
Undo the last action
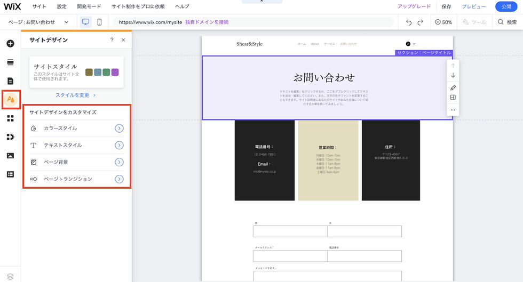pyautogui.click(x=409, y=22)
